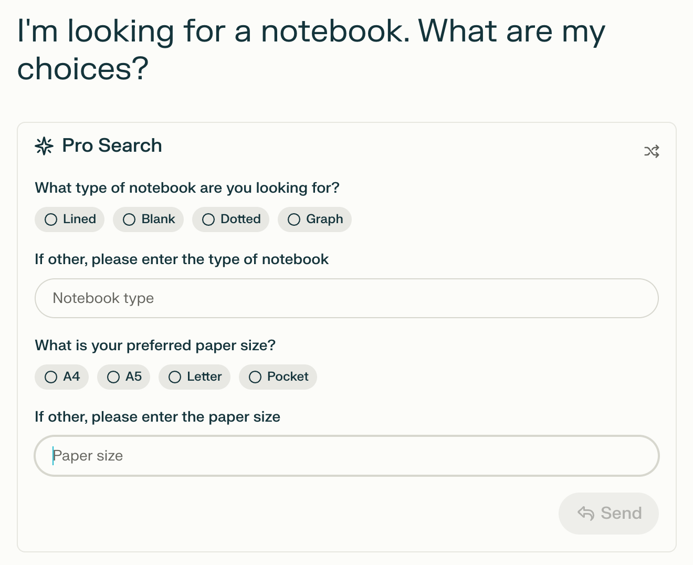Select the Lined notebook option
The height and width of the screenshot is (565, 693).
pos(69,219)
